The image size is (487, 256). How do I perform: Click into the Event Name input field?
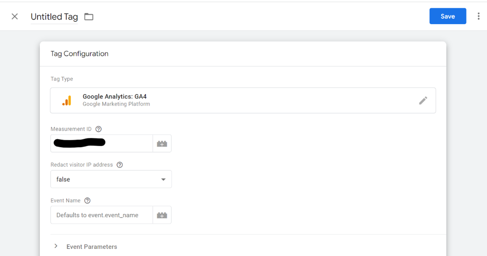pos(101,215)
